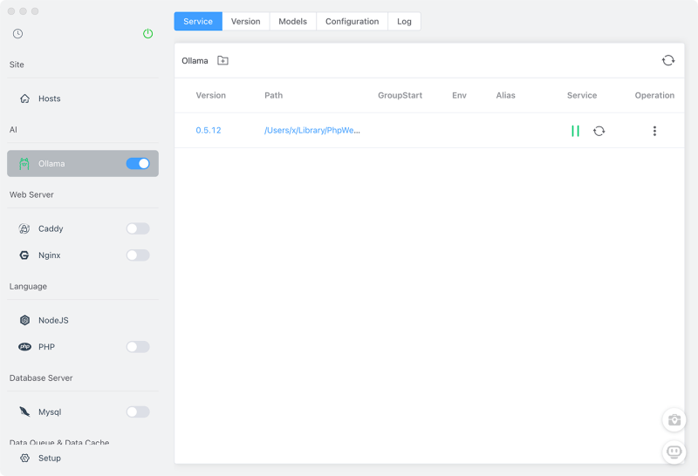Enable the Nginx toggle switch

point(138,255)
